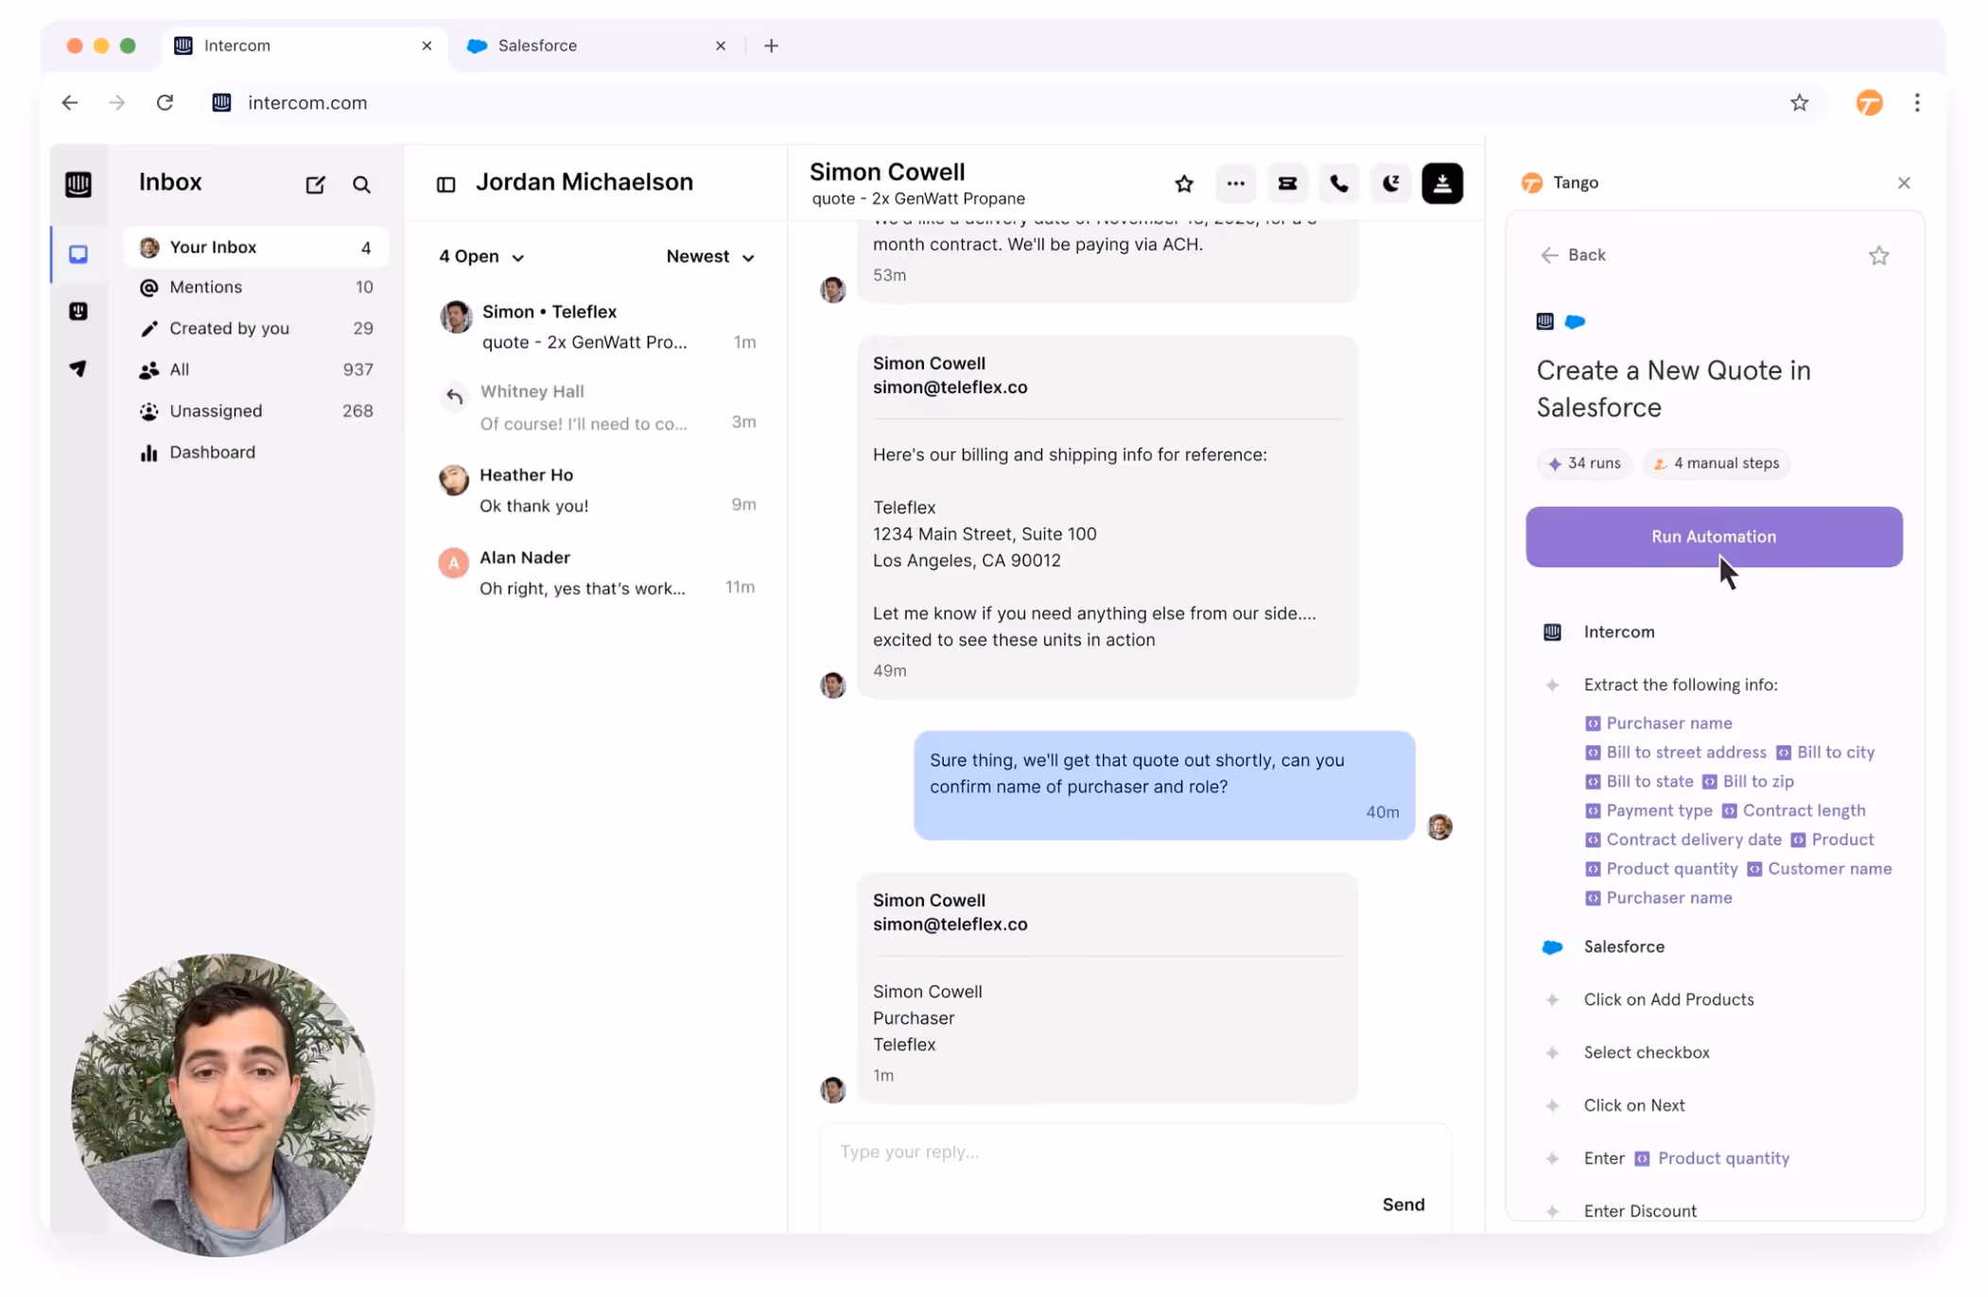Open the Simon • Teleflex conversation

pos(599,327)
